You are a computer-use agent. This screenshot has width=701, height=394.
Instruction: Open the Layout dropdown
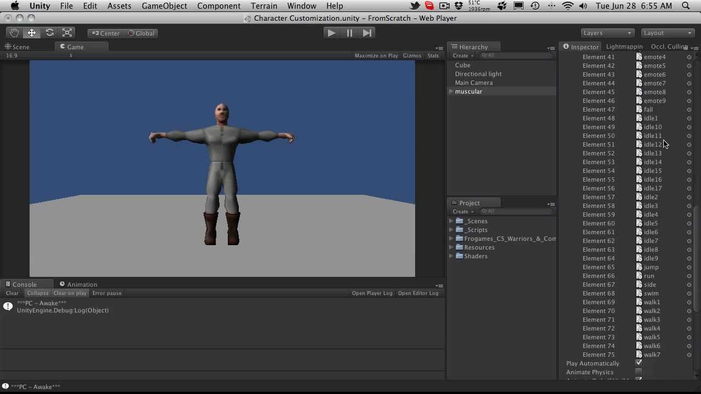668,33
